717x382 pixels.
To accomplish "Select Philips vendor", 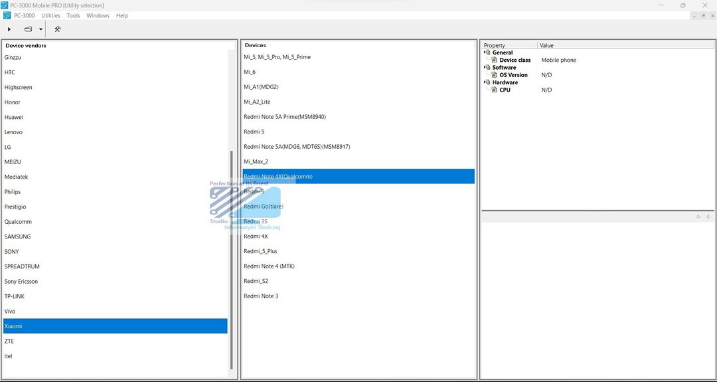I will click(x=116, y=192).
